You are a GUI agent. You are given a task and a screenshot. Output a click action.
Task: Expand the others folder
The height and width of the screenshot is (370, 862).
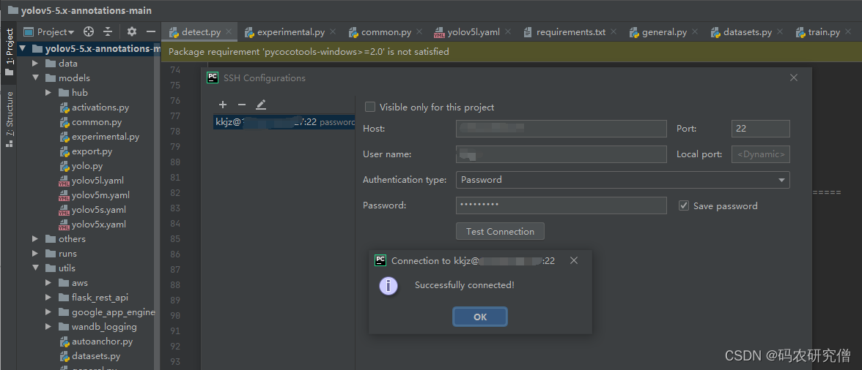[35, 239]
